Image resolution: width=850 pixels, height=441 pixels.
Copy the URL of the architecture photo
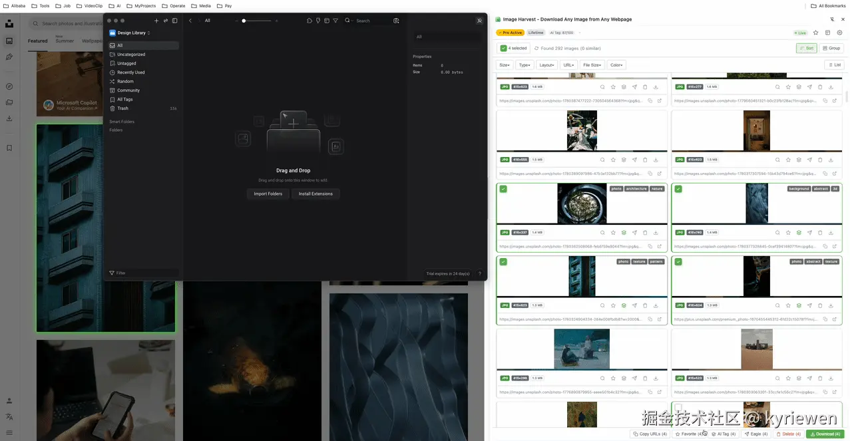(650, 246)
